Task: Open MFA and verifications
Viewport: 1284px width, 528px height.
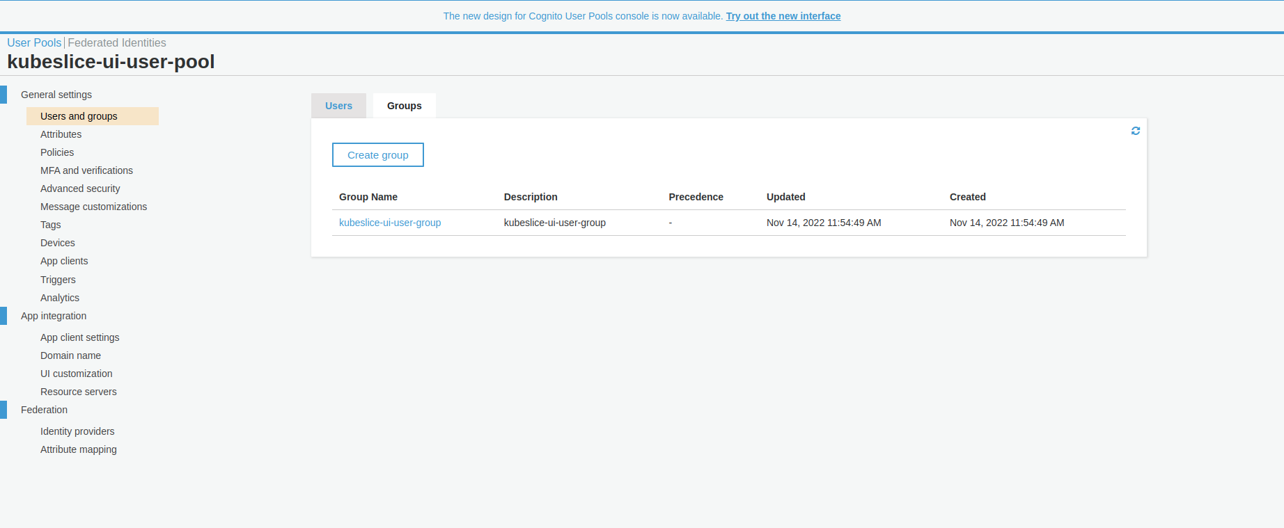Action: pos(86,170)
